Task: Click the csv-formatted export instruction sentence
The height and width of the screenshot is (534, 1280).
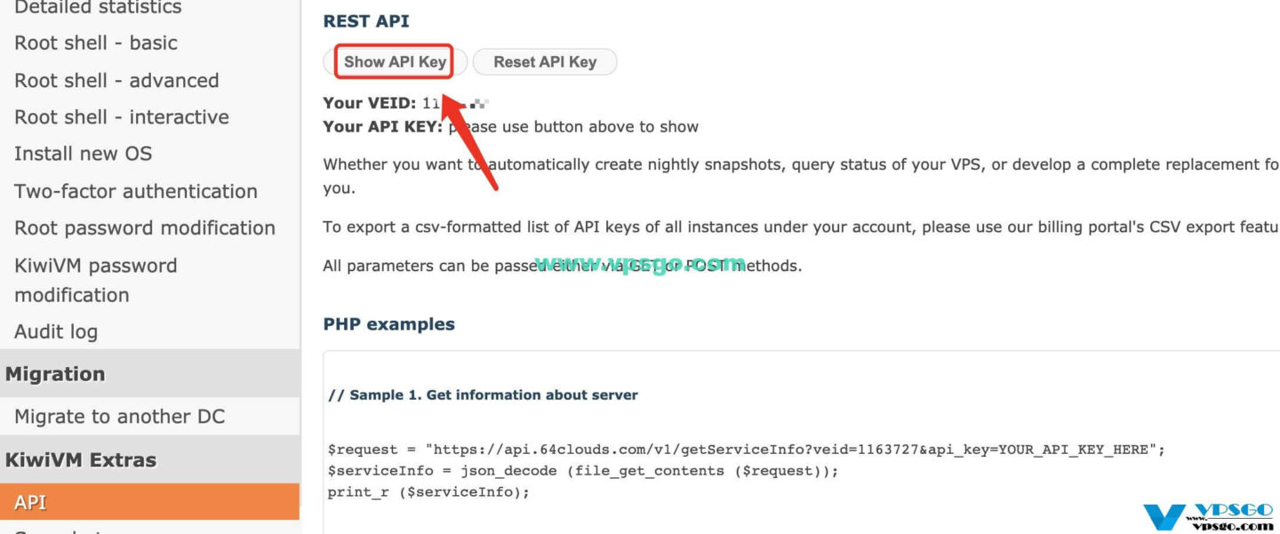Action: pyautogui.click(x=801, y=227)
